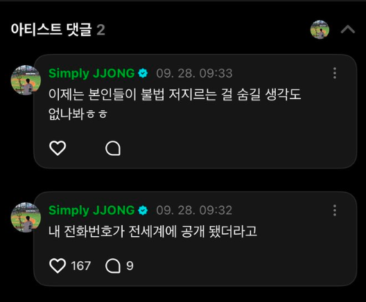Open more options for 09:32 comment
The width and height of the screenshot is (366, 302).
pyautogui.click(x=335, y=211)
